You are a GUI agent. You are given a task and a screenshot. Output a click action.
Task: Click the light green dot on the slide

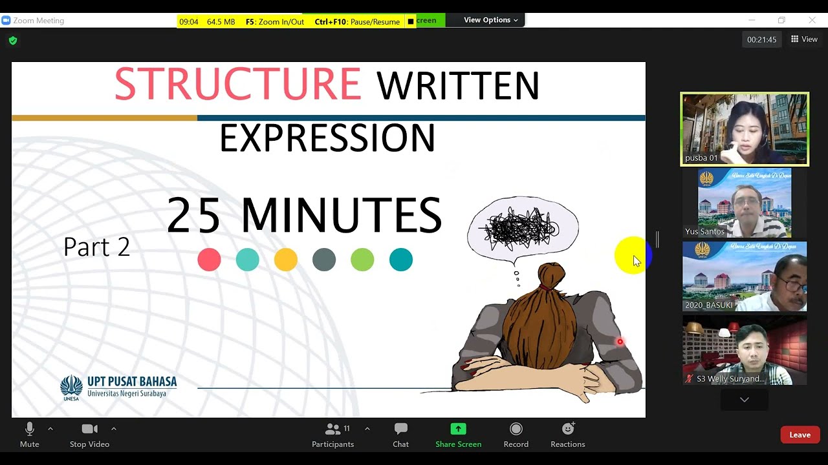tap(362, 260)
